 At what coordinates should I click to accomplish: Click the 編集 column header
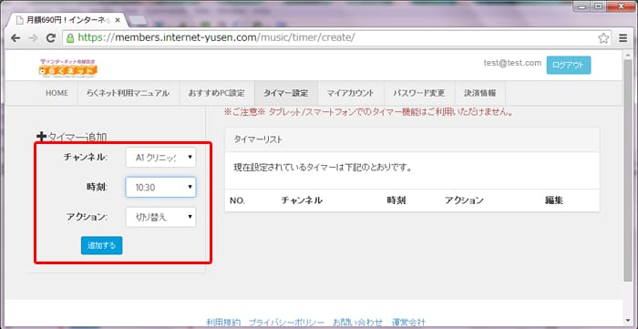(x=554, y=200)
